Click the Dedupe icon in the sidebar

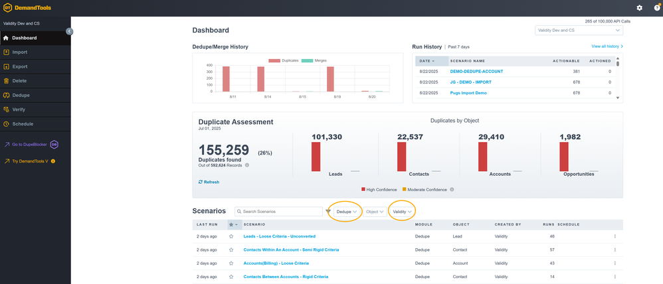pyautogui.click(x=6, y=96)
